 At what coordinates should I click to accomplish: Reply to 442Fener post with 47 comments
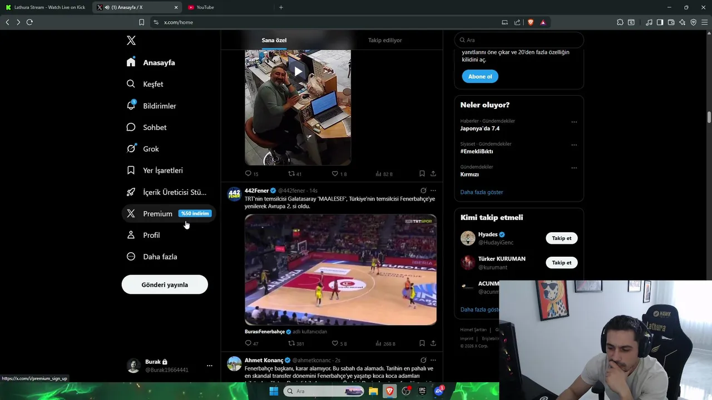pyautogui.click(x=252, y=343)
